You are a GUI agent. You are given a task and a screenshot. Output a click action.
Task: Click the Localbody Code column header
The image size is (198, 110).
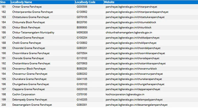pyautogui.click(x=85, y=2)
